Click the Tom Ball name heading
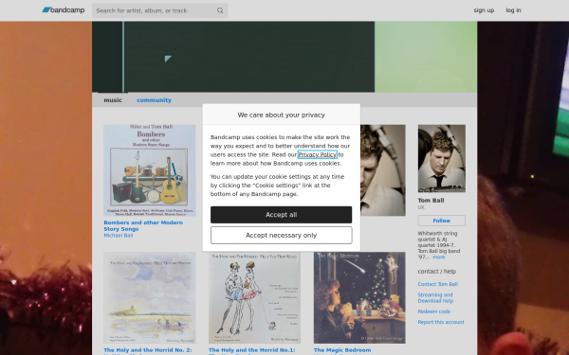This screenshot has width=569, height=355. (x=431, y=201)
